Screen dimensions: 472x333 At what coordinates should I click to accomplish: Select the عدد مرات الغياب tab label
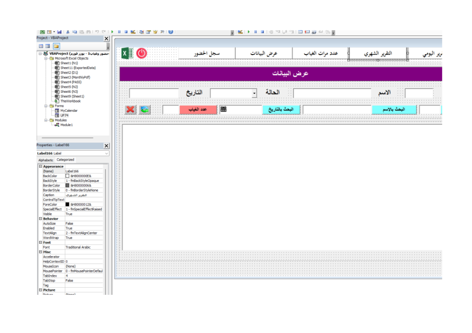click(x=320, y=53)
